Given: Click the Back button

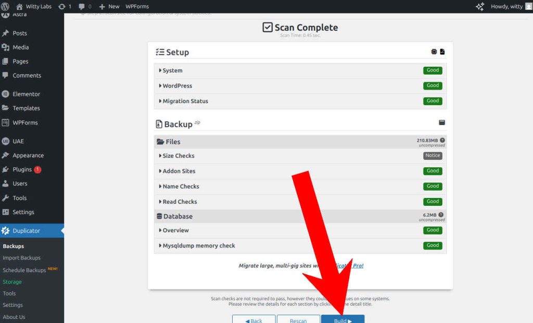Looking at the screenshot, I should (x=253, y=319).
